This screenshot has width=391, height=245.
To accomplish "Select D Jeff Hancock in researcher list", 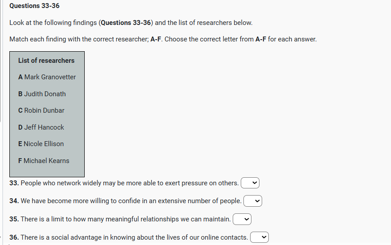I will (41, 127).
